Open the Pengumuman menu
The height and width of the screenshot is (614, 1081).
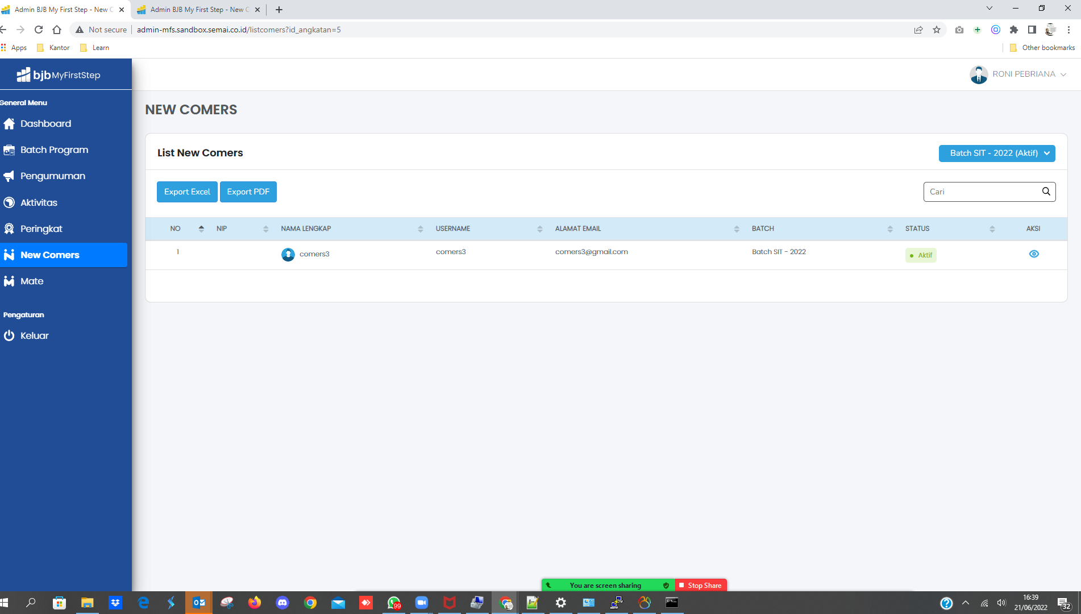pos(44,176)
